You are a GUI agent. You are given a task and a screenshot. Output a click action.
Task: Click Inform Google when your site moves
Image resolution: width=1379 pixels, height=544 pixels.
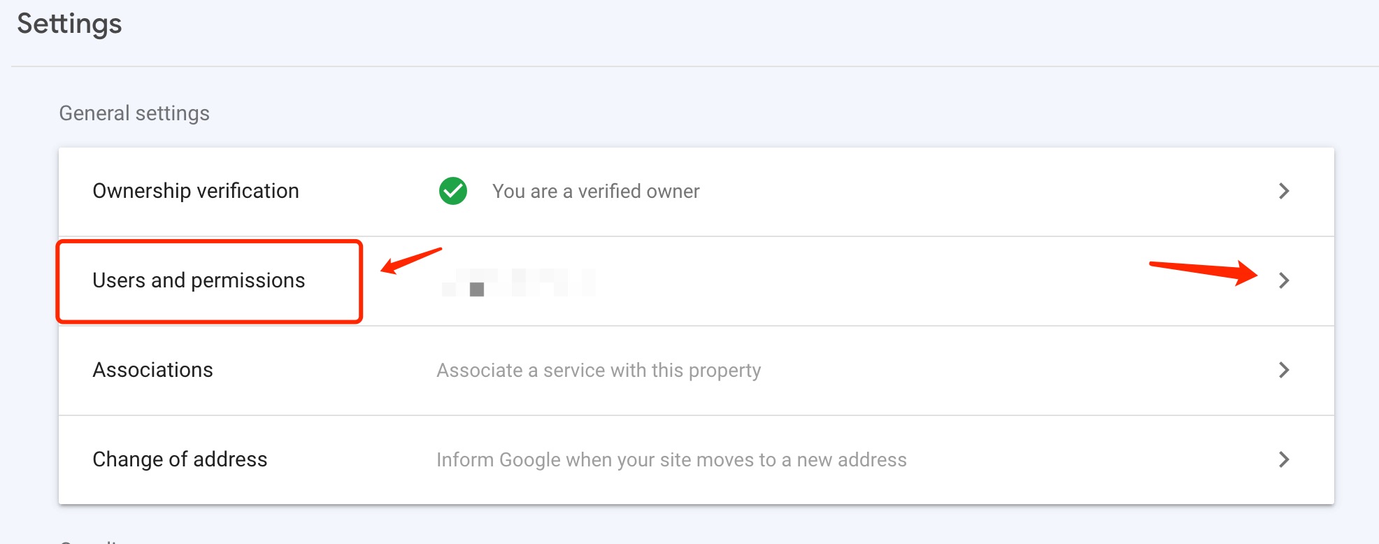point(671,459)
